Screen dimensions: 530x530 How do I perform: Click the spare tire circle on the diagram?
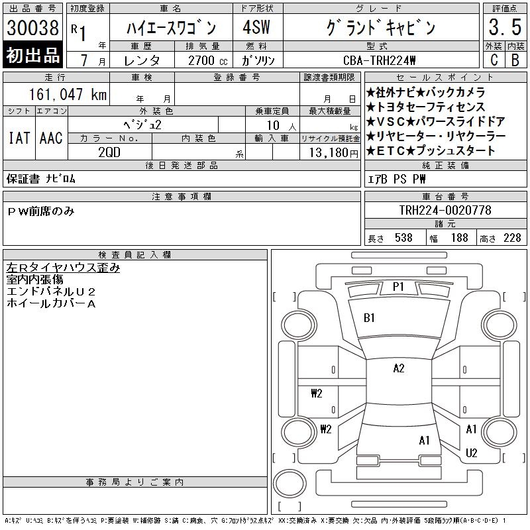pyautogui.click(x=290, y=484)
